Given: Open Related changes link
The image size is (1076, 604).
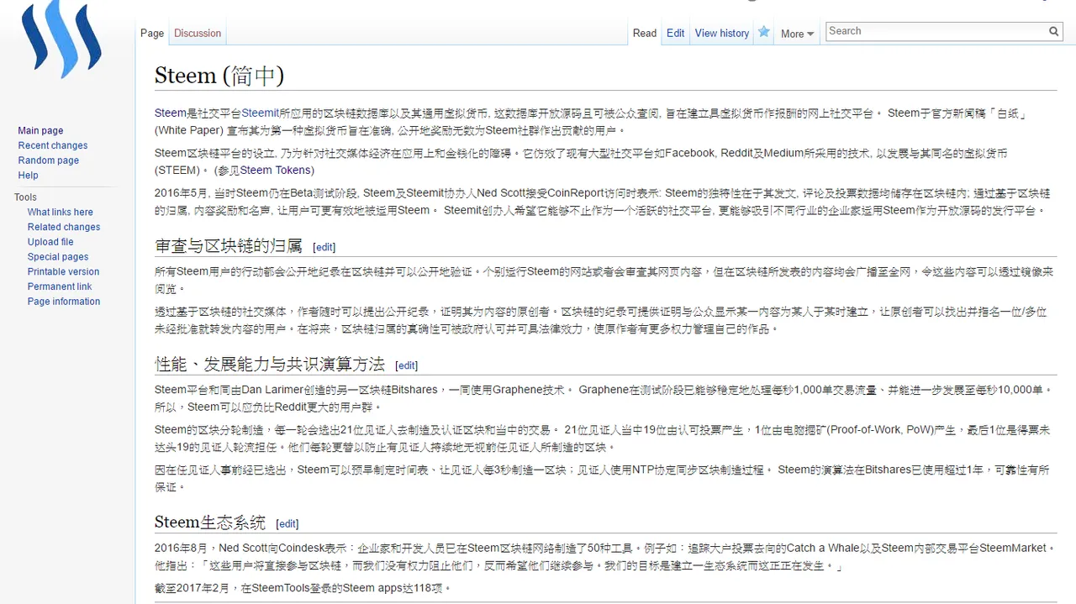Looking at the screenshot, I should (x=64, y=227).
